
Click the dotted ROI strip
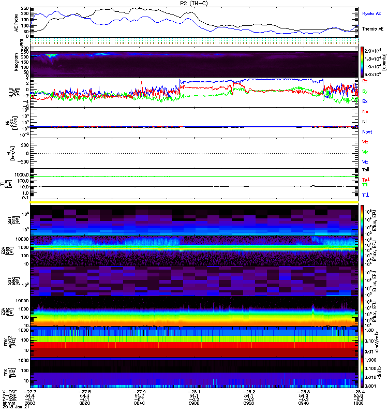coord(195,41)
